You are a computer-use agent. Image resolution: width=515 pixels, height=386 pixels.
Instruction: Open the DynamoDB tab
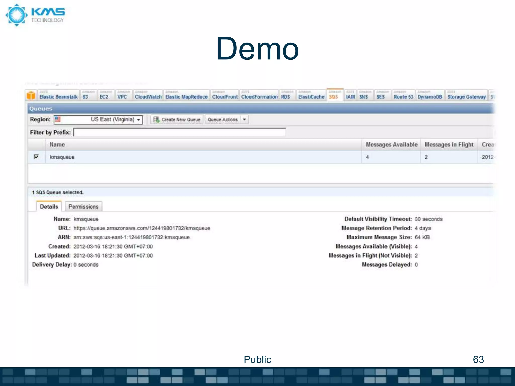point(430,95)
